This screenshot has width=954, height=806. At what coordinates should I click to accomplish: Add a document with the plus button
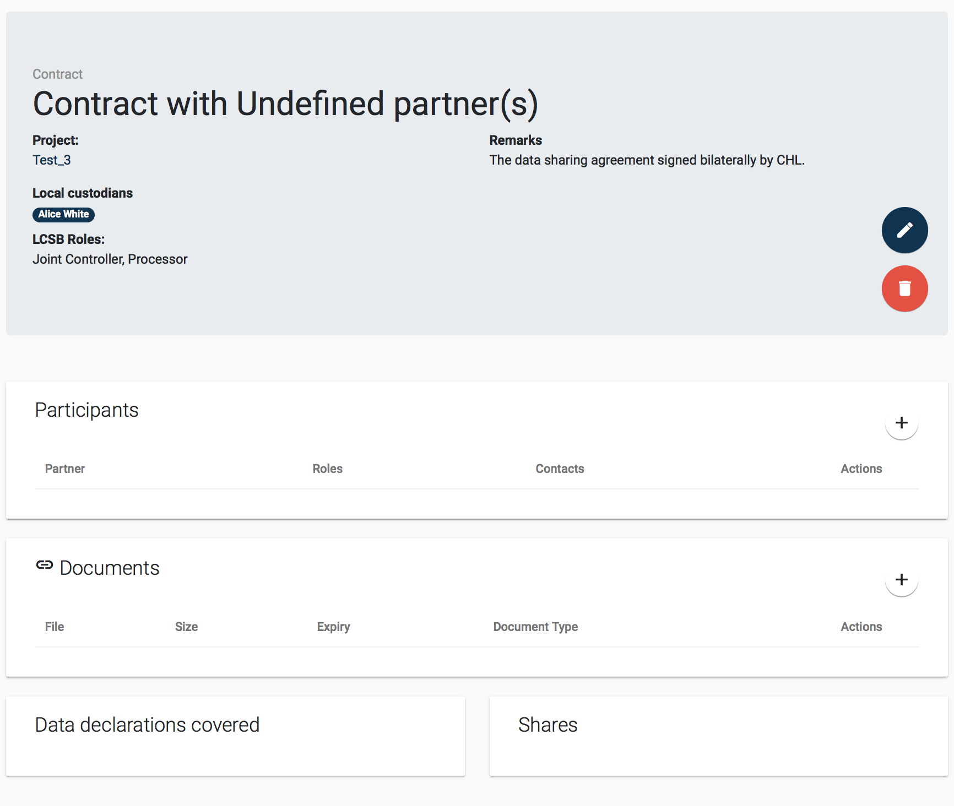click(x=901, y=580)
